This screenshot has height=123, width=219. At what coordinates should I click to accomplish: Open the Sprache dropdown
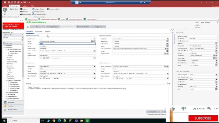coord(216,53)
